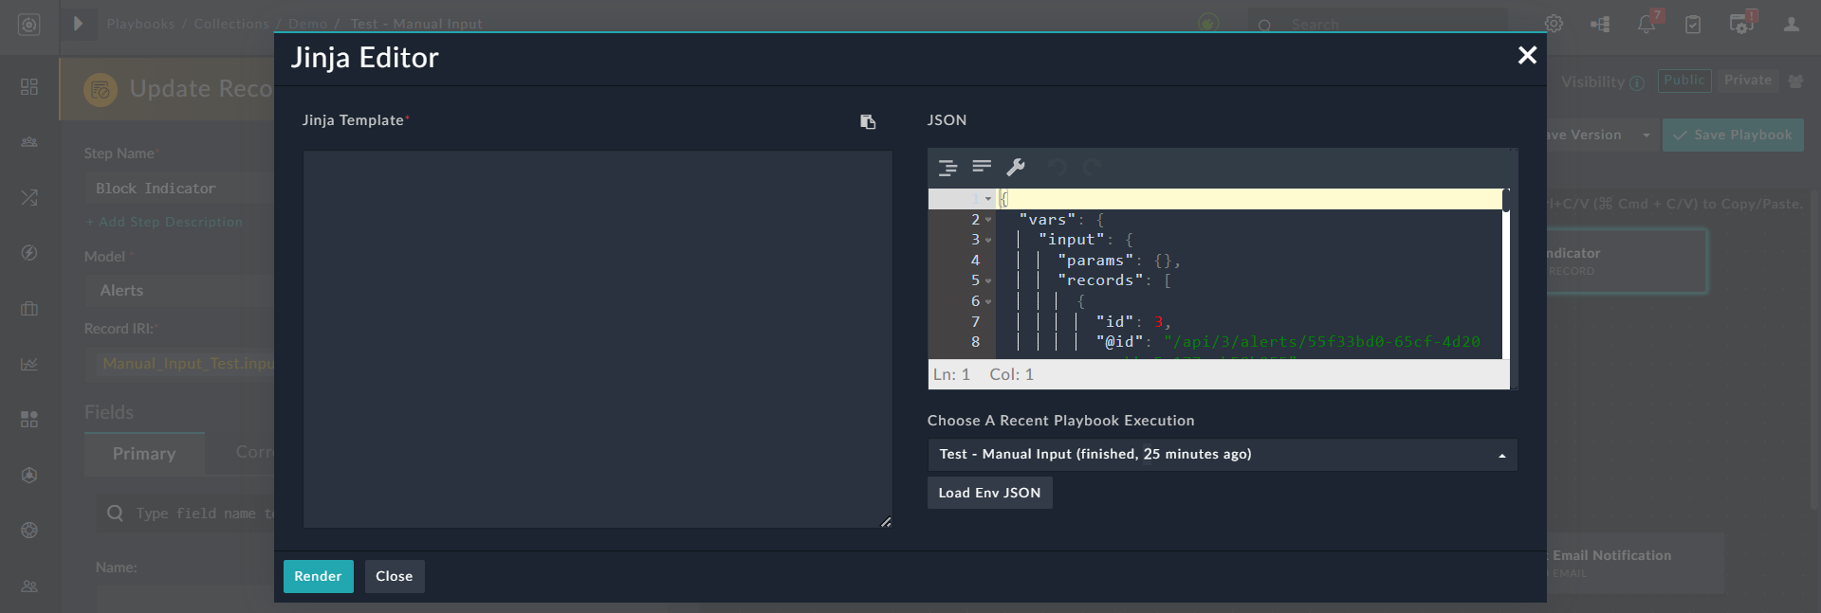The image size is (1821, 613).
Task: Set playbook visibility to Private
Action: coord(1748,81)
